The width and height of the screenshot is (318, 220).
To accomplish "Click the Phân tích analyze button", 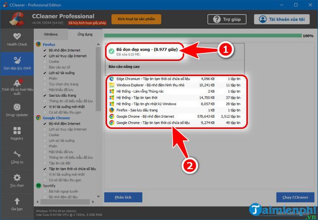I will [123, 197].
